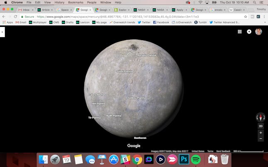Screen dimensions: 268x167
Task: Select the Borealis Planitia label
Action: point(146,55)
